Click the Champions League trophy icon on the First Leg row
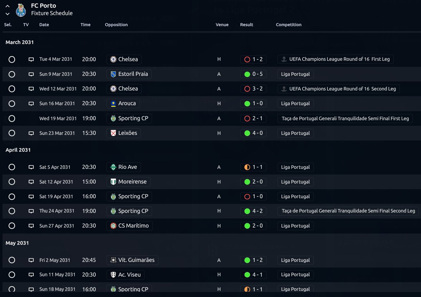This screenshot has width=421, height=297. pyautogui.click(x=284, y=59)
